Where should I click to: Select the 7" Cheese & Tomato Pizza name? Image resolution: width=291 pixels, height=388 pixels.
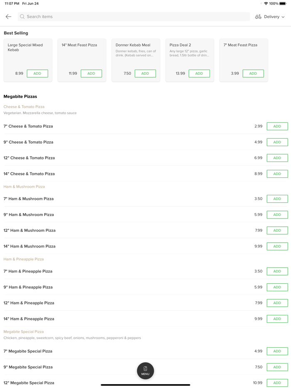click(x=28, y=126)
